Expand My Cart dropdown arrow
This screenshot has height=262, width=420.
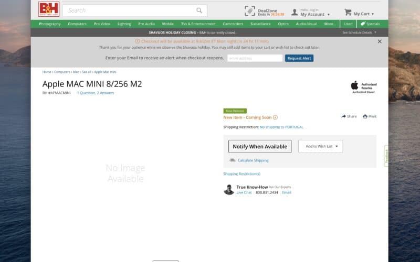click(x=373, y=14)
